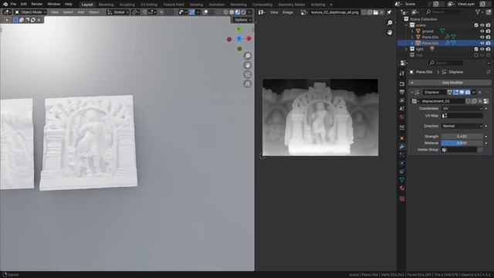This screenshot has width=494, height=278.
Task: Click the Blender logo icon
Action: click(x=5, y=4)
